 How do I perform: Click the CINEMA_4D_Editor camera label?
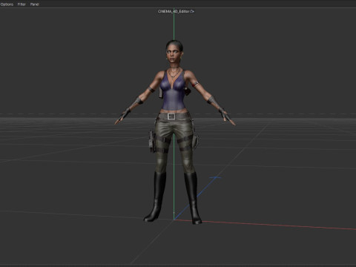(174, 11)
